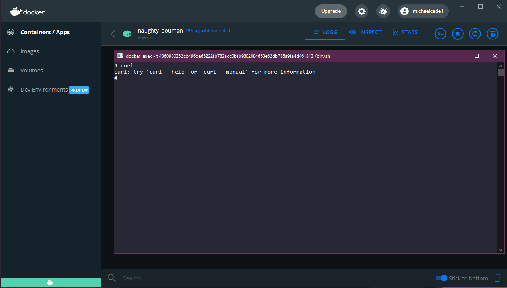507x288 pixels.
Task: Click the teal container icon
Action: pyautogui.click(x=127, y=34)
